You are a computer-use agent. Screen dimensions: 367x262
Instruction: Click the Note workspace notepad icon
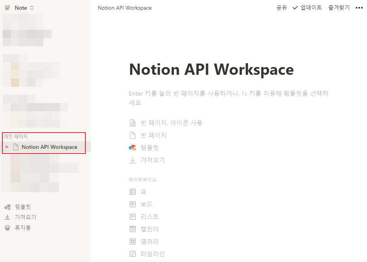tap(7, 8)
